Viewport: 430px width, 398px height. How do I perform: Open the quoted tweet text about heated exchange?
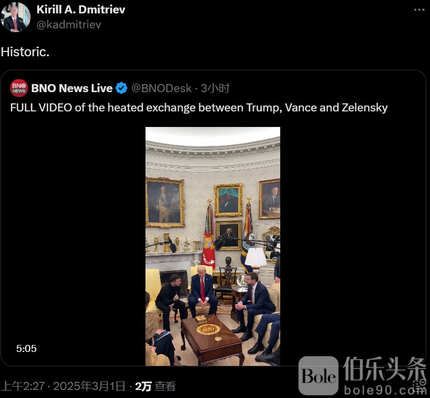[199, 108]
